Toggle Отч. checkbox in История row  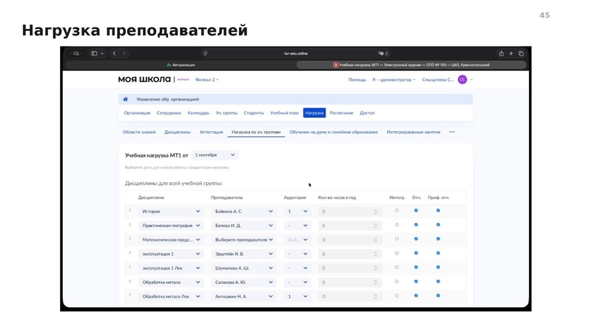pos(416,211)
